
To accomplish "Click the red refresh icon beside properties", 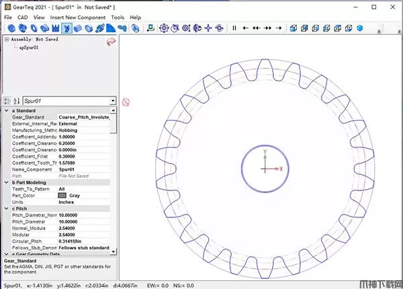I will (125, 102).
